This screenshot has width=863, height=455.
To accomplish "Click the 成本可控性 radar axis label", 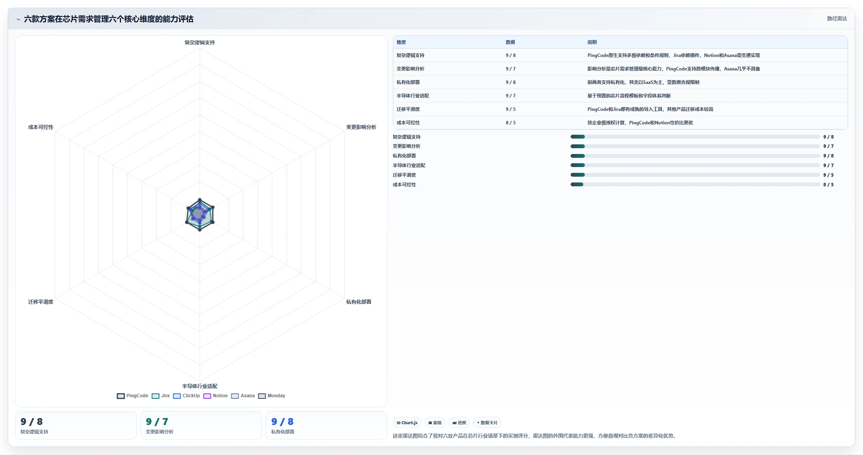I will point(41,127).
